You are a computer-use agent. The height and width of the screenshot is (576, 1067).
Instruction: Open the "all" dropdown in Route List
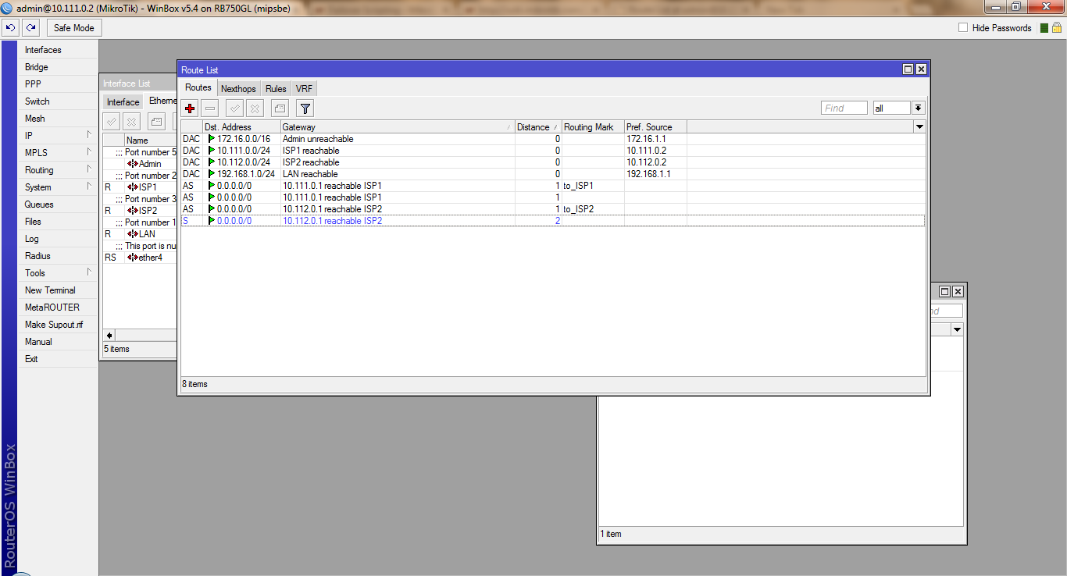(x=919, y=108)
